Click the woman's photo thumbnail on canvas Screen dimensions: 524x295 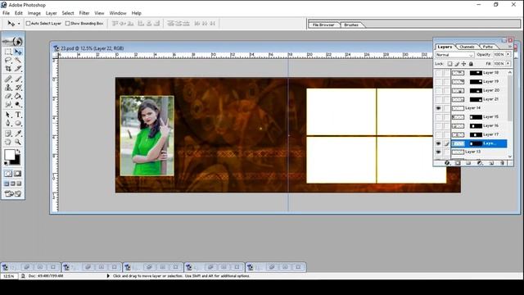(x=147, y=136)
